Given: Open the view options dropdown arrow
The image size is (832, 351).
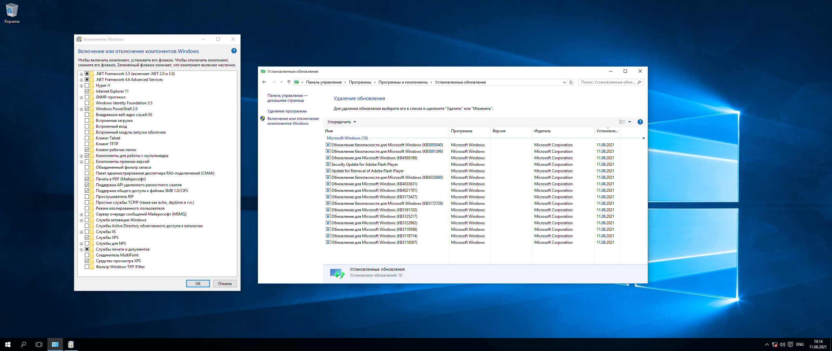Looking at the screenshot, I should tap(630, 122).
